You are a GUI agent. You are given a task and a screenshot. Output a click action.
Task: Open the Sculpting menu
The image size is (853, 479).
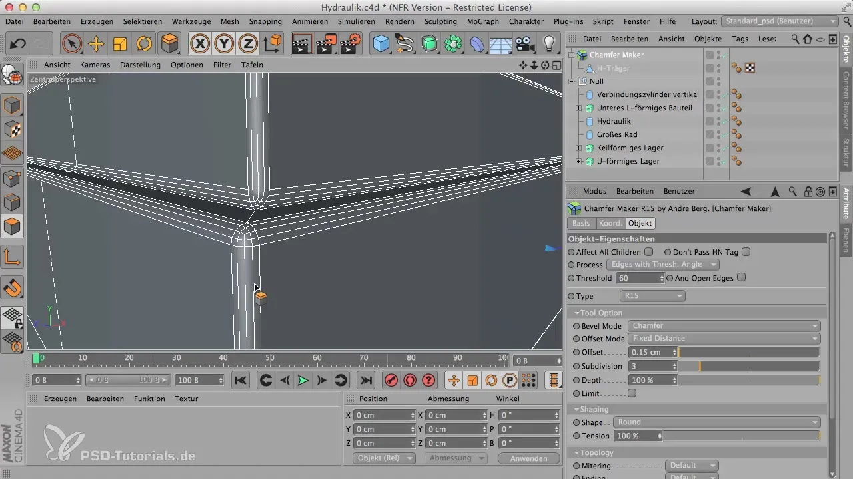[x=440, y=21]
